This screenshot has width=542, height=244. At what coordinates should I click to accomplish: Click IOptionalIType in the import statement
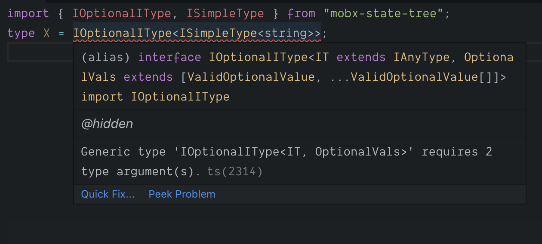(x=122, y=14)
